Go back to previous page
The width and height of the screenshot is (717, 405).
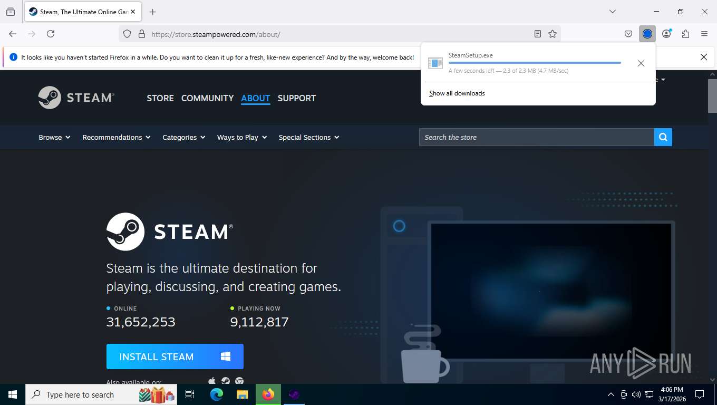13,34
